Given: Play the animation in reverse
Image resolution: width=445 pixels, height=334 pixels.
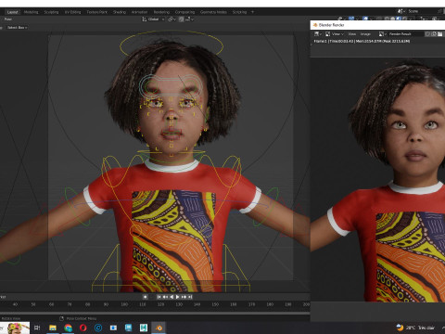Looking at the screenshot, I should [x=172, y=297].
